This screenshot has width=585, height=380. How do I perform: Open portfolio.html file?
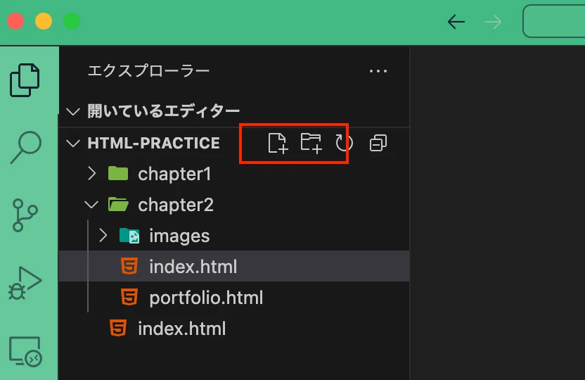[205, 298]
